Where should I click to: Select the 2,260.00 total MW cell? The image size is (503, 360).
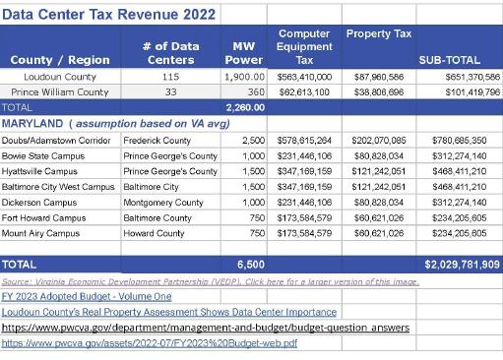tap(244, 107)
